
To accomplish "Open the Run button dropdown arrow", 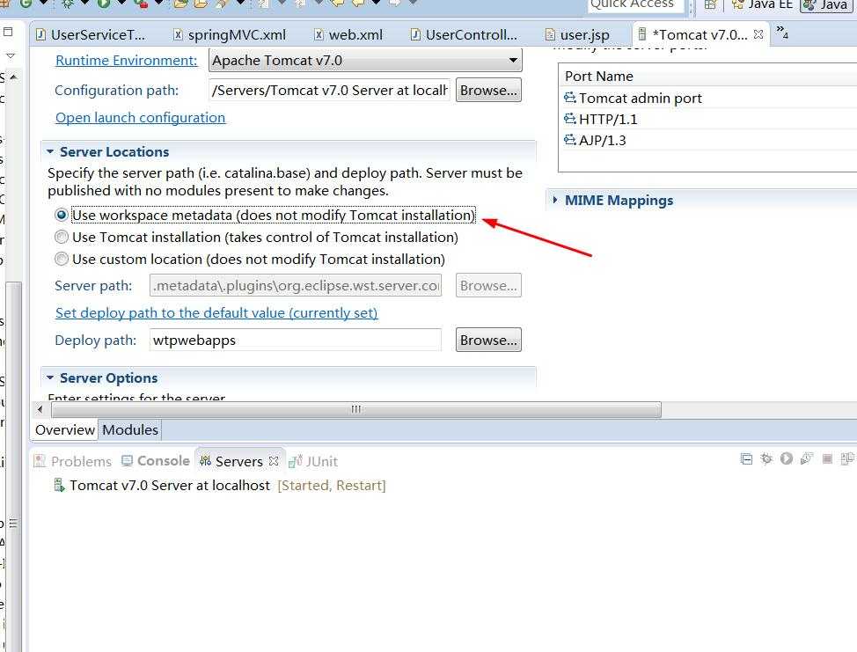I will point(121,4).
